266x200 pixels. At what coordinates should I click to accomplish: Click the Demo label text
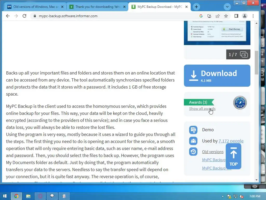(x=208, y=130)
